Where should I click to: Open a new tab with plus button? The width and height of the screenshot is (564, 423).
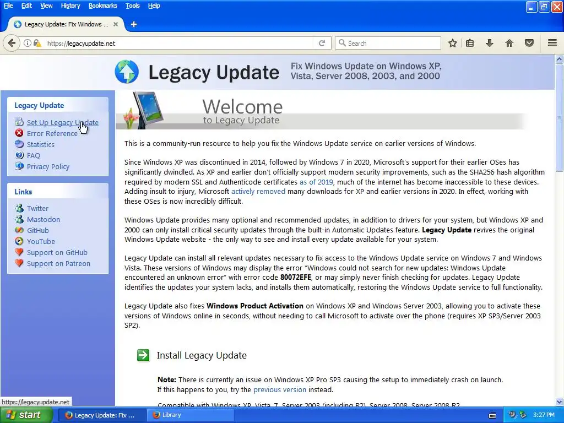[x=134, y=24]
